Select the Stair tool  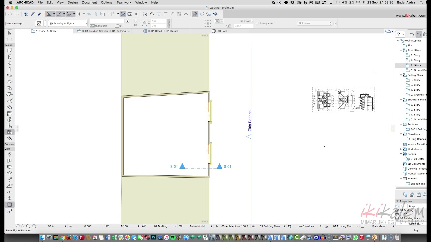coord(9,88)
